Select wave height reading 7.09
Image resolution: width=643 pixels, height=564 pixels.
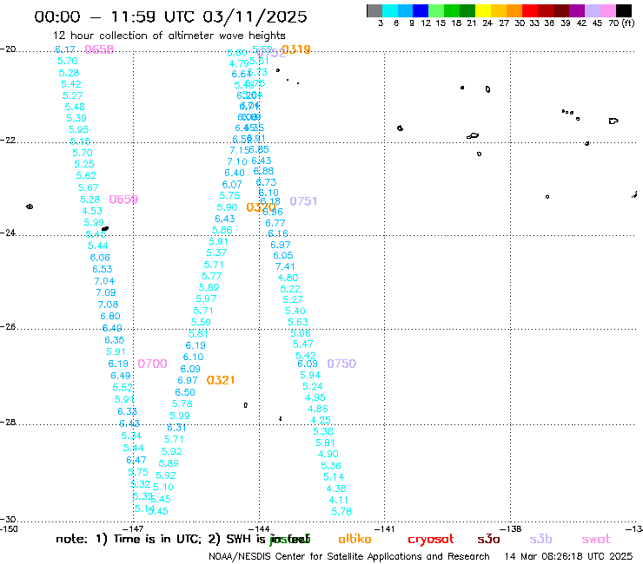point(106,293)
